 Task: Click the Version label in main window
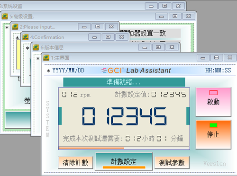[x=215, y=163]
